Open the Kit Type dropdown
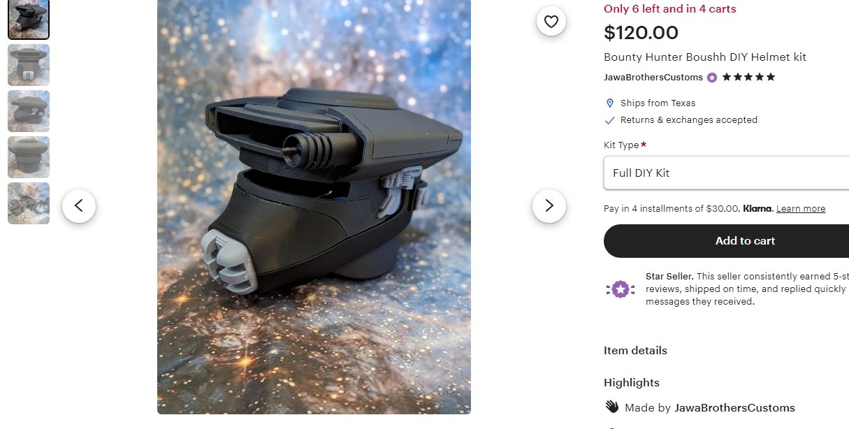 [726, 173]
